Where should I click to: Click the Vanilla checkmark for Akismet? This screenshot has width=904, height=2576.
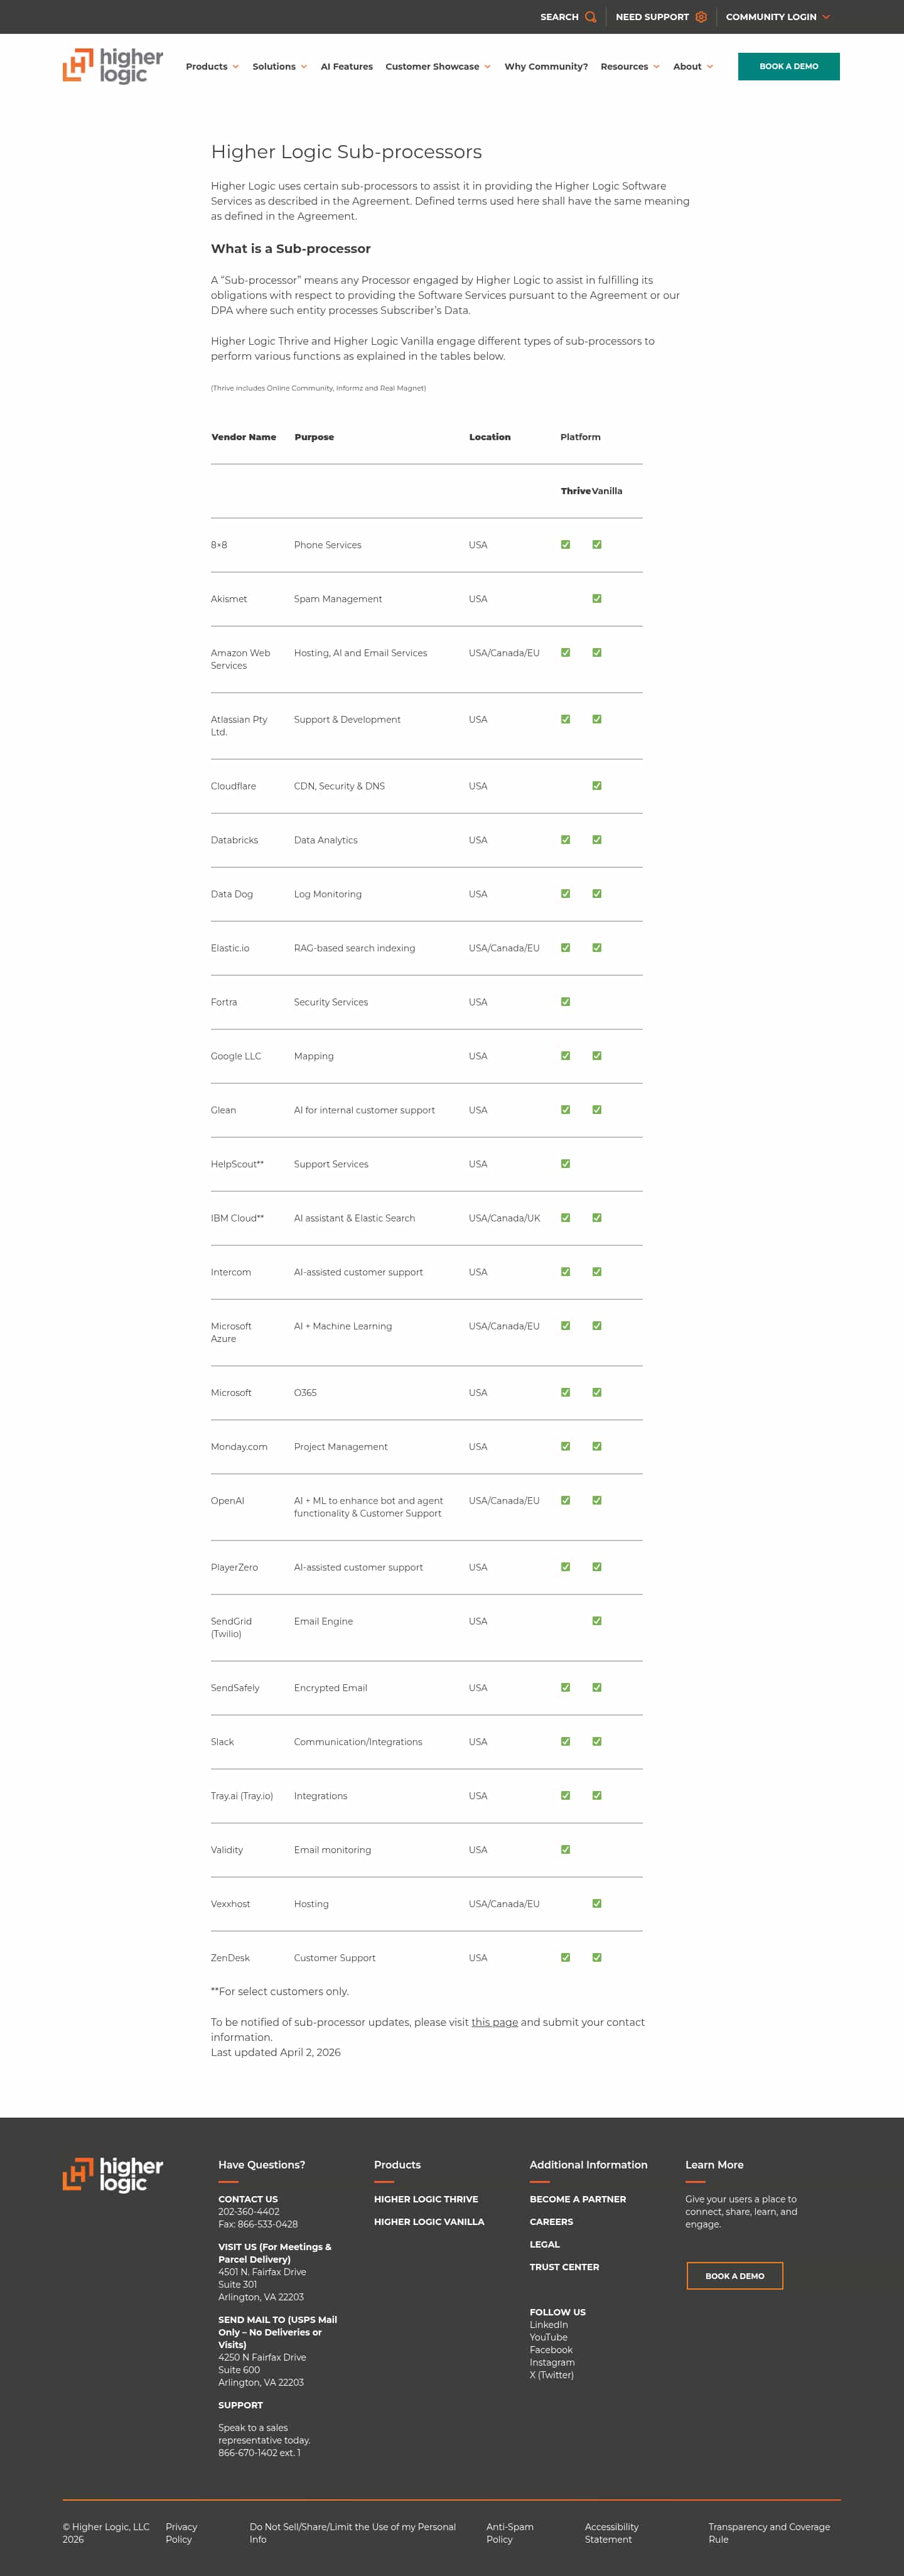pos(597,599)
